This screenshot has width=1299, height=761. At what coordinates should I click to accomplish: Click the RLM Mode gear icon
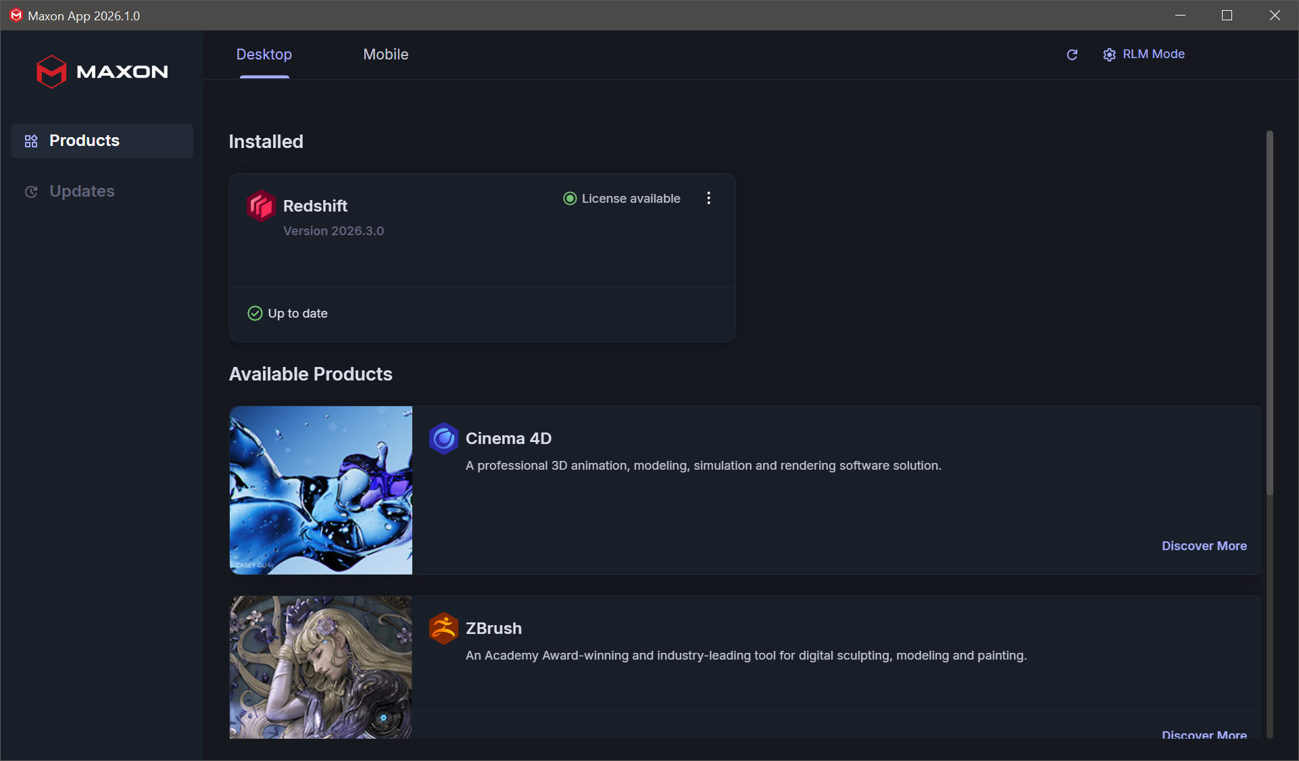pyautogui.click(x=1109, y=55)
